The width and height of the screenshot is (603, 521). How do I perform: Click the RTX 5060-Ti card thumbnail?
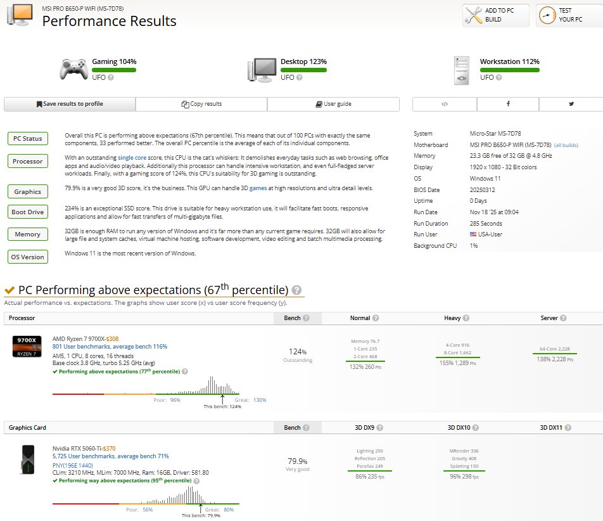tap(27, 460)
